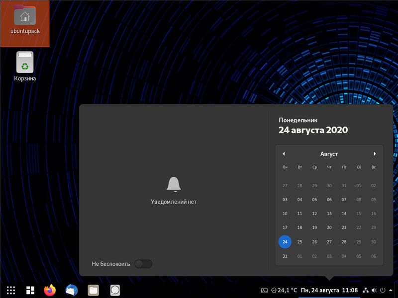
Task: Toggle the Не беспокоить switch
Action: (143, 264)
